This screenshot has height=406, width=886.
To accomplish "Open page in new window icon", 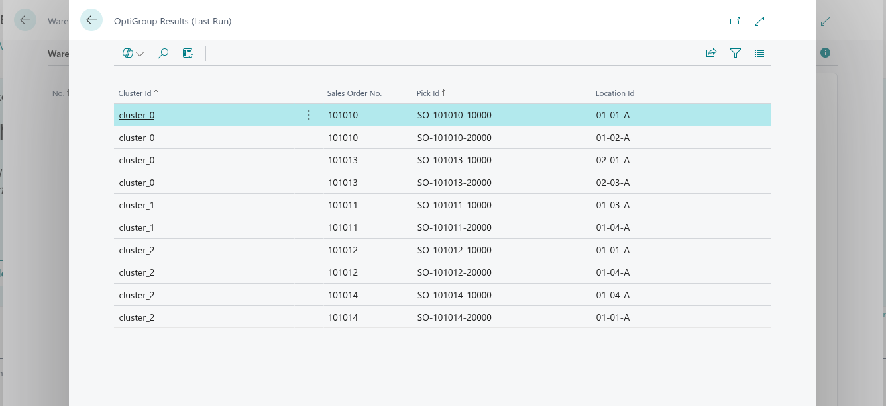I will pos(735,21).
